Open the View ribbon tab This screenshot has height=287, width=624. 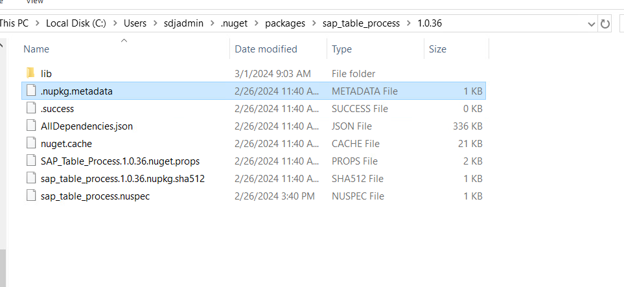[34, 2]
